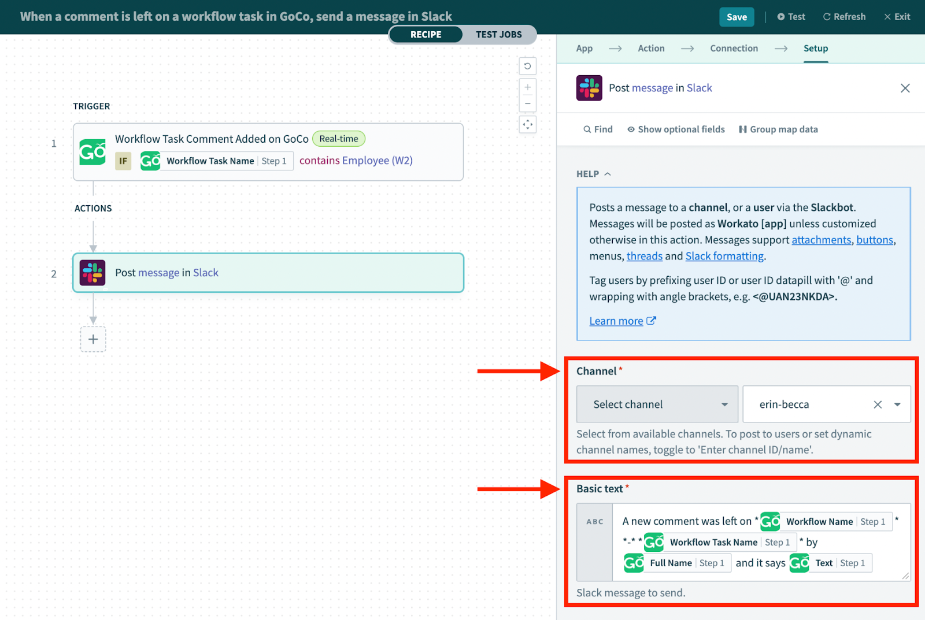
Task: Click the Basic text resize handle
Action: point(905,576)
